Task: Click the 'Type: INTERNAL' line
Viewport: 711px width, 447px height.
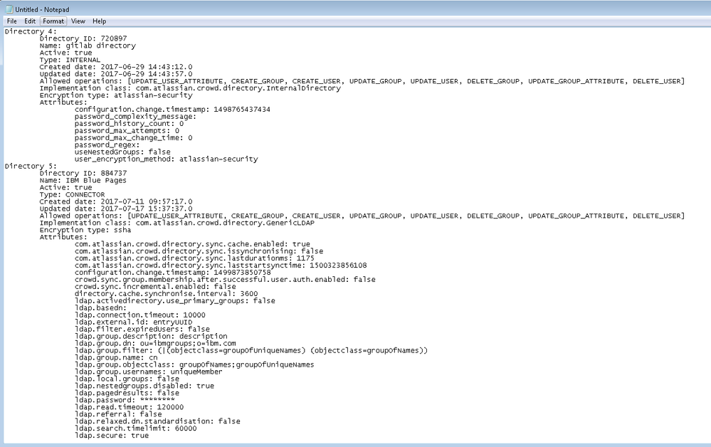Action: pyautogui.click(x=70, y=60)
